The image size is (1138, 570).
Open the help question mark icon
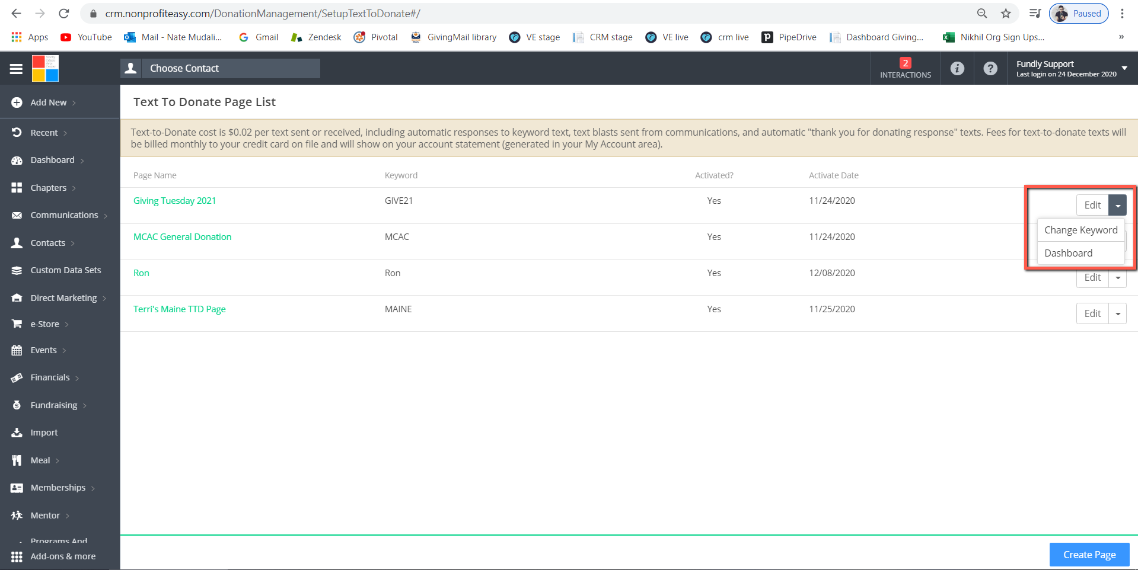990,68
